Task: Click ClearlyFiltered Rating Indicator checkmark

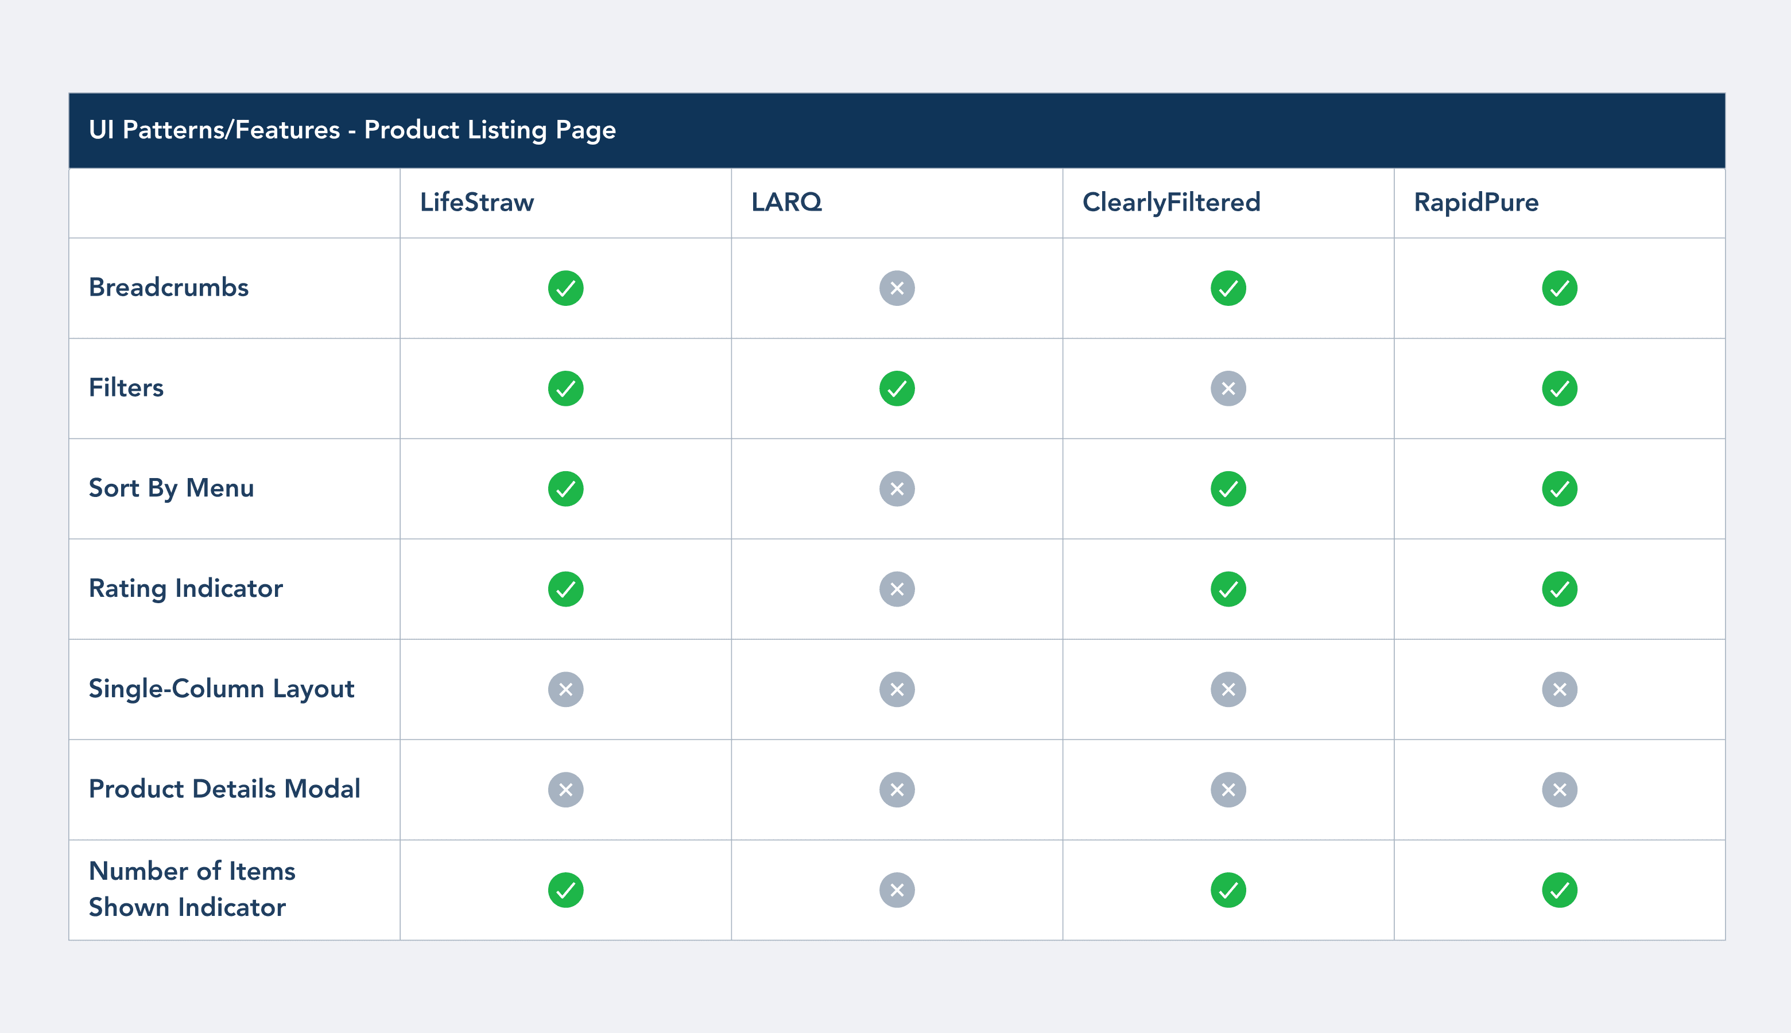Action: (1228, 589)
